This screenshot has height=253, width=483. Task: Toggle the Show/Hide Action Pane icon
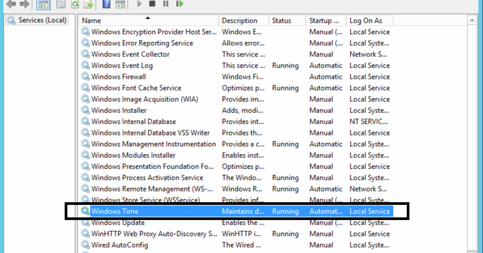click(x=120, y=4)
